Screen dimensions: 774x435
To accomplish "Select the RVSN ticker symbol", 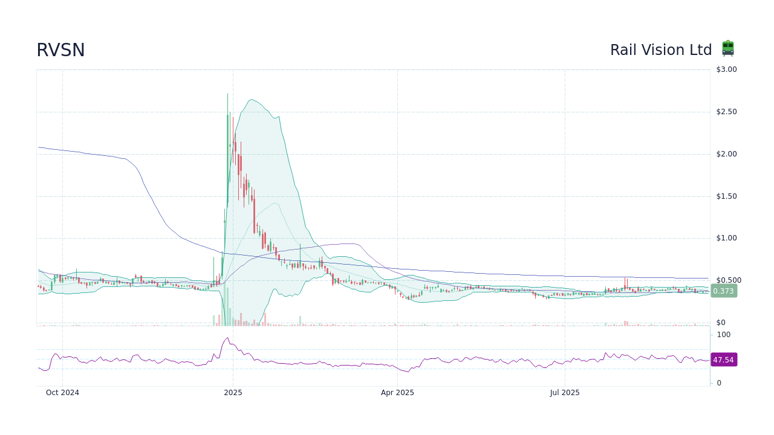I will (60, 50).
